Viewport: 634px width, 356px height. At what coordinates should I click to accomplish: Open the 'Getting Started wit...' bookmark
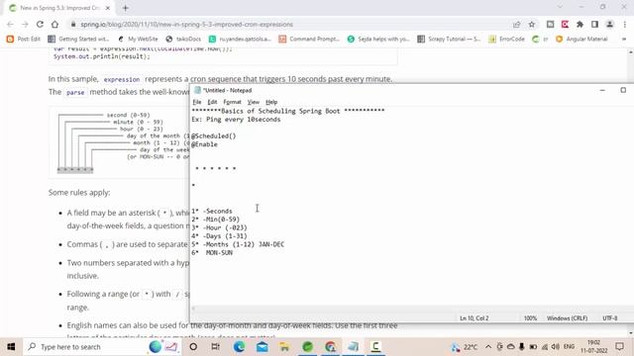[x=78, y=39]
